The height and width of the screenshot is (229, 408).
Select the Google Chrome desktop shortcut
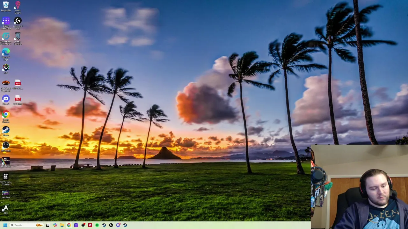(x=6, y=117)
